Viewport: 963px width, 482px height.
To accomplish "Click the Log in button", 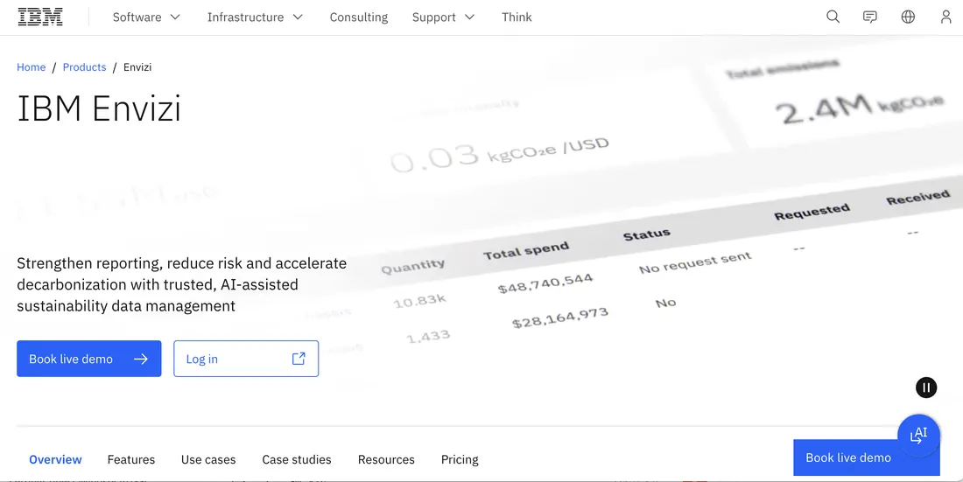I will click(x=246, y=359).
